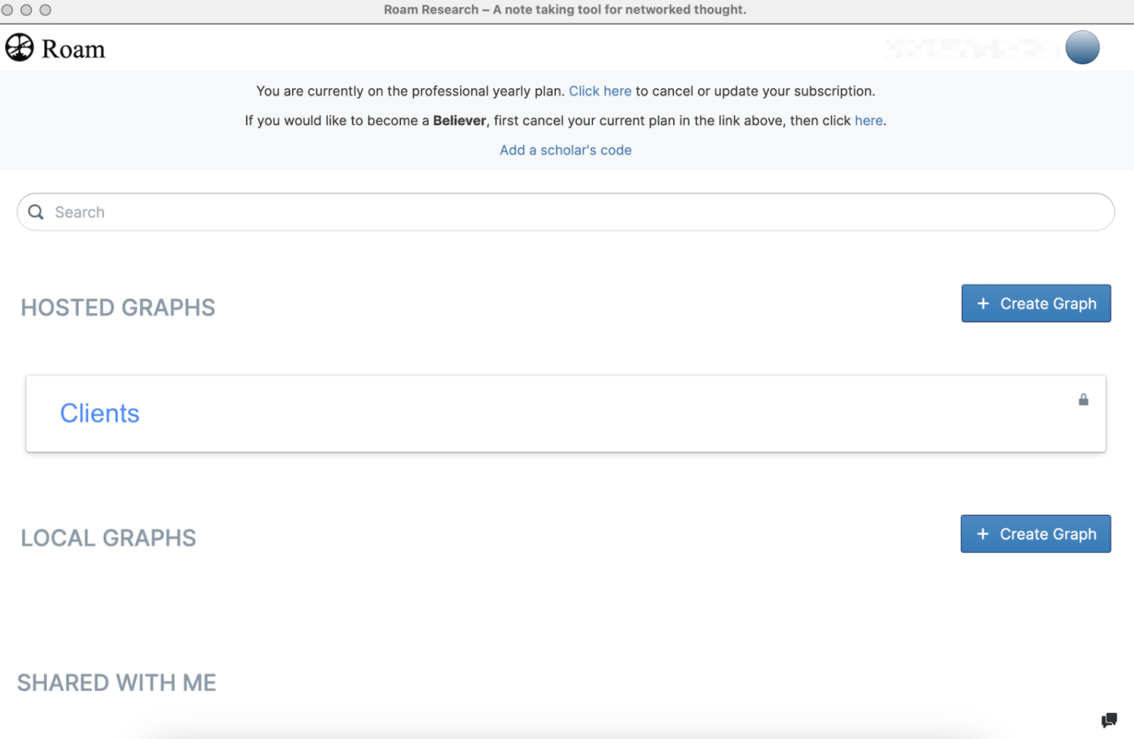Click into the Search field

pos(565,212)
